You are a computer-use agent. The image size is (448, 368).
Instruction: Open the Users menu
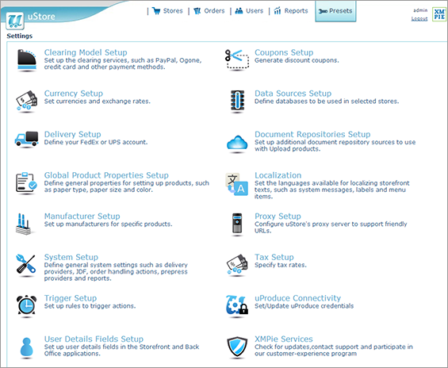[249, 11]
